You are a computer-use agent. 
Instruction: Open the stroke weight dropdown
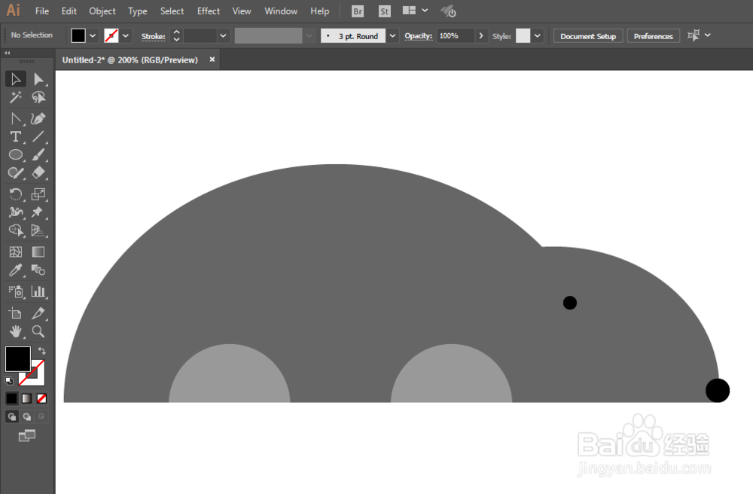[224, 35]
